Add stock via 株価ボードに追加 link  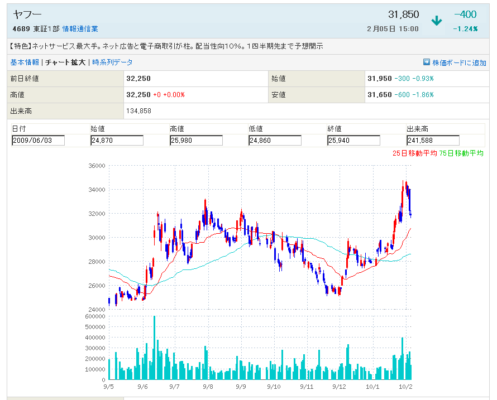(459, 62)
